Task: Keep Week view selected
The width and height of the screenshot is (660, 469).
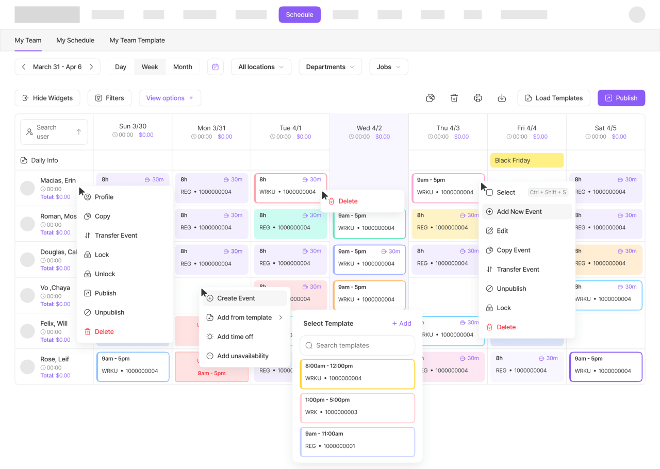Action: [150, 66]
